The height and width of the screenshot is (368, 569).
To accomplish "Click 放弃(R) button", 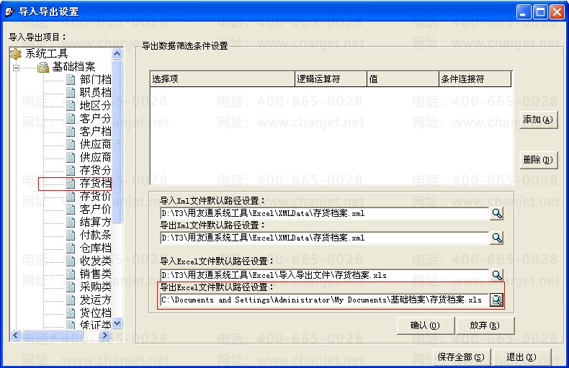I will pyautogui.click(x=485, y=326).
